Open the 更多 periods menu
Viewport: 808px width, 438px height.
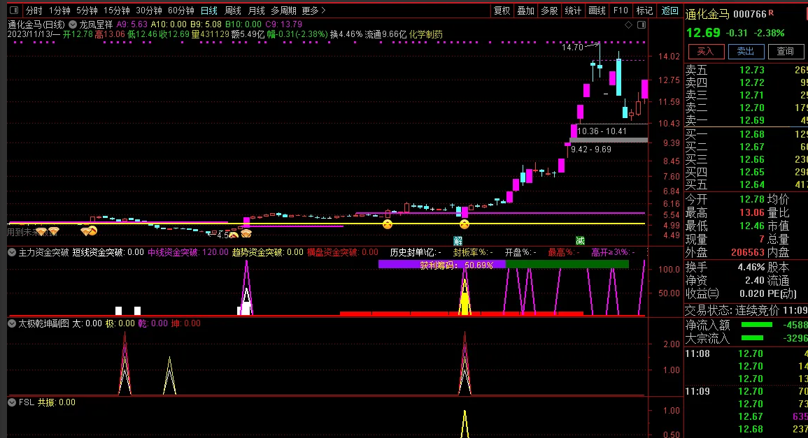click(x=313, y=10)
